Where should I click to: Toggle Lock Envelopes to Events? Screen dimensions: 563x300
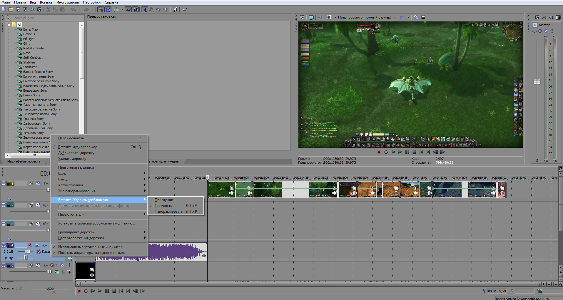coord(128,9)
